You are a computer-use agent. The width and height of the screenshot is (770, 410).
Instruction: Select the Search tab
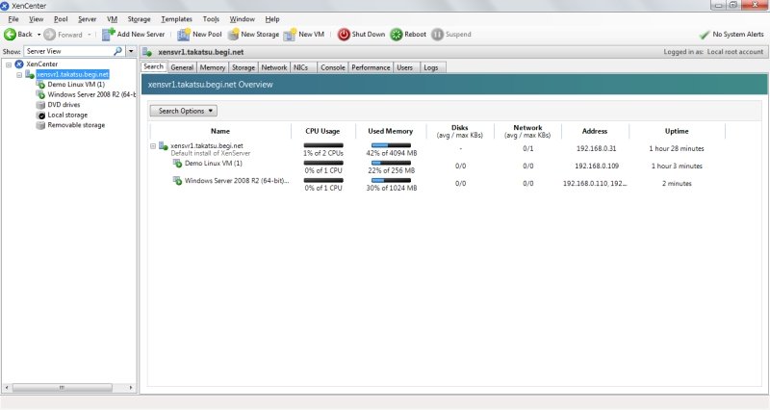point(154,66)
